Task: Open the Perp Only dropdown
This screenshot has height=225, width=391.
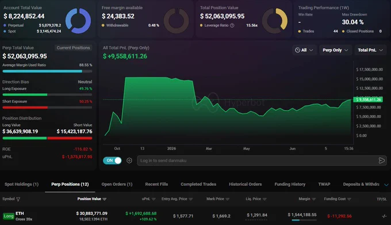Action: pyautogui.click(x=335, y=50)
